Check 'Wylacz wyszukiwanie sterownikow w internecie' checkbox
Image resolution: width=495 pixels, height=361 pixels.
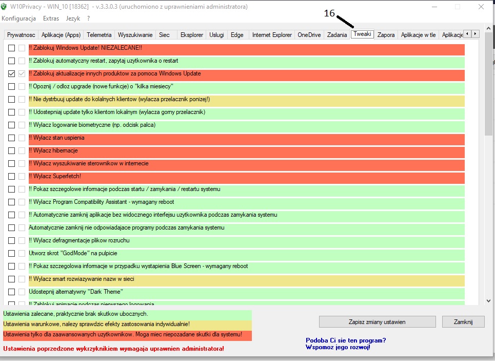click(x=11, y=163)
